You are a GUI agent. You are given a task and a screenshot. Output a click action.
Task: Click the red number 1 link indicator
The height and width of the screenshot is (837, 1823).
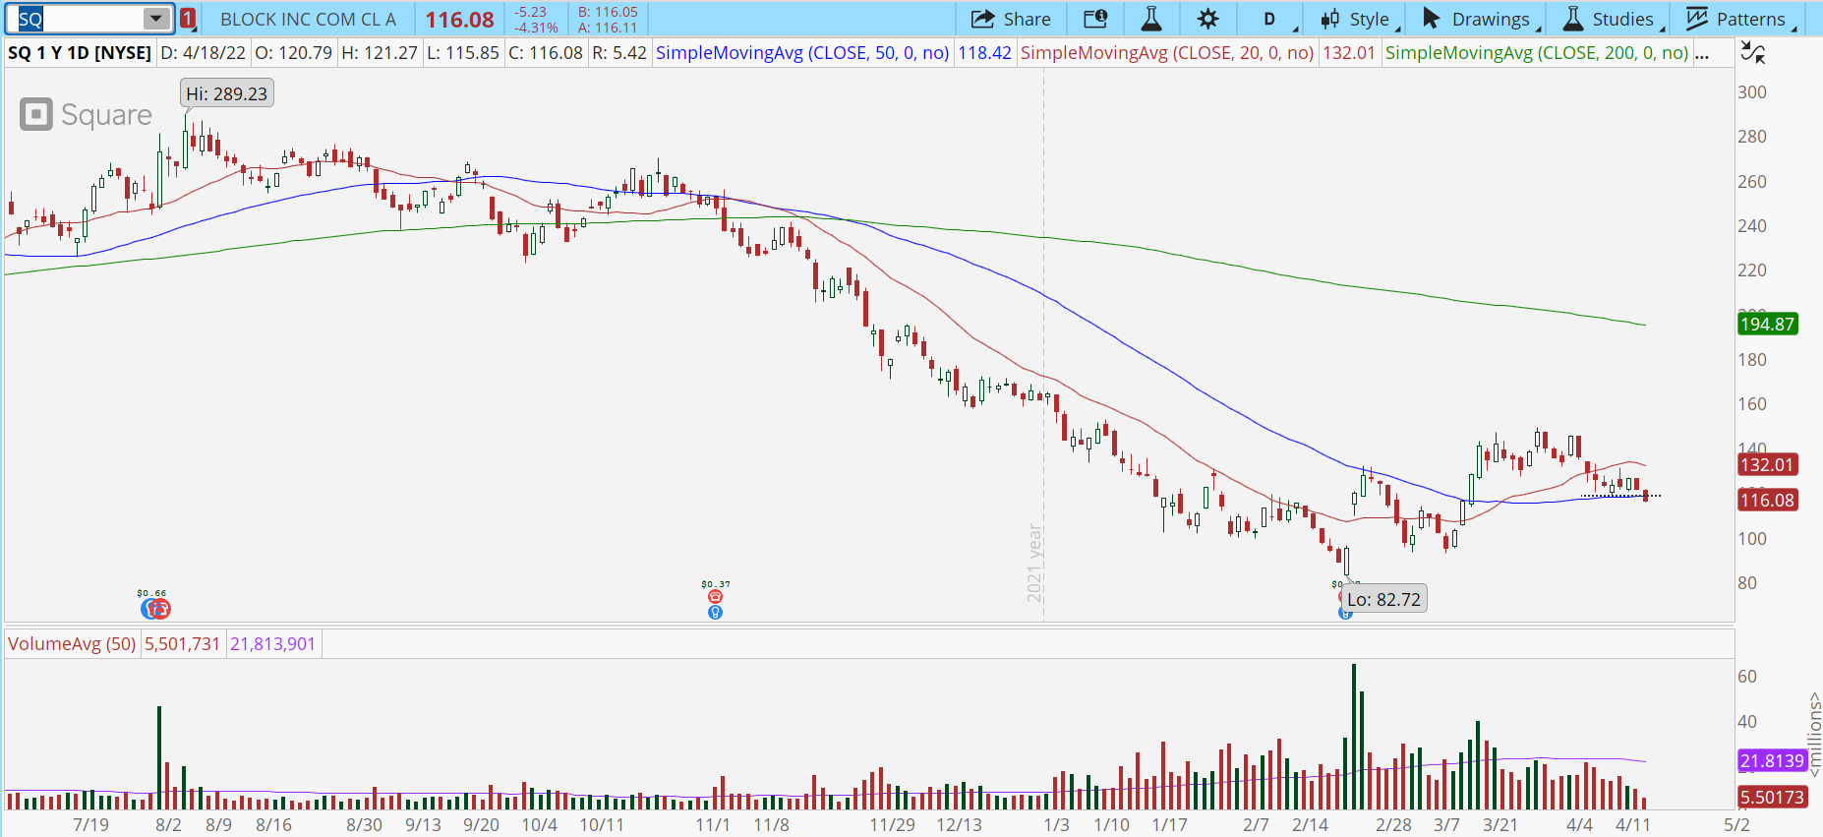click(x=188, y=19)
